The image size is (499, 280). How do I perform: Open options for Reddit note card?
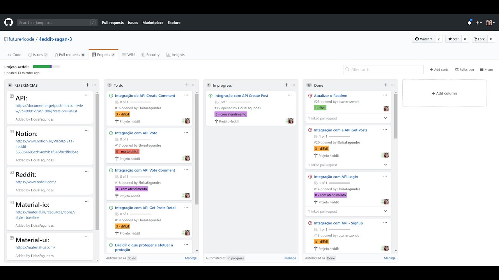[x=87, y=171]
